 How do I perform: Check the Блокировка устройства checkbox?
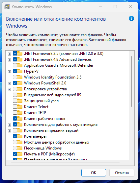pos(15,89)
